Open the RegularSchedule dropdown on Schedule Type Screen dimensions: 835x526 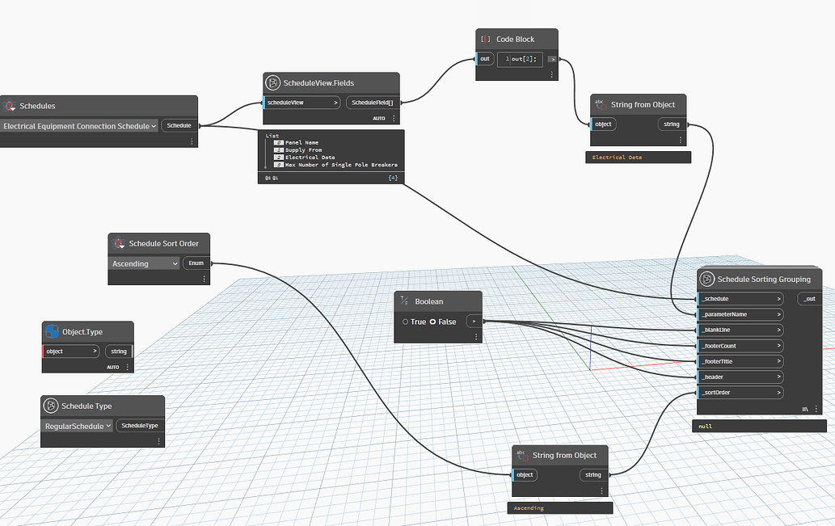pos(76,425)
